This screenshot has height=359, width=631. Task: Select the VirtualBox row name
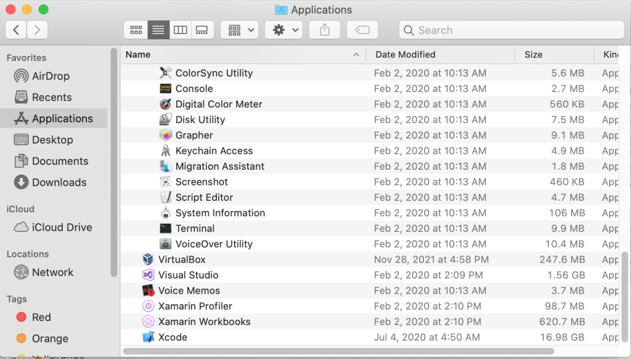(x=182, y=259)
